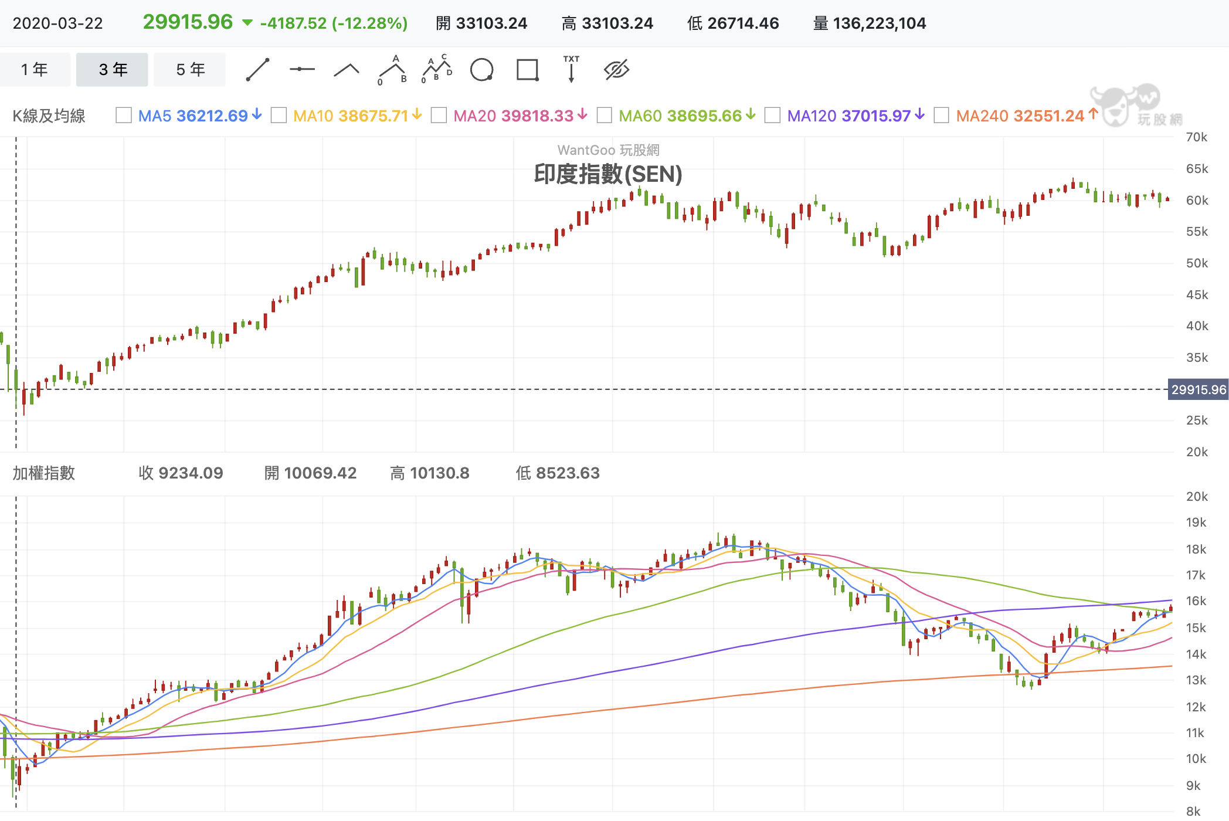The height and width of the screenshot is (821, 1229).
Task: Pick the 0-A-B wave drawing tool
Action: (x=392, y=70)
